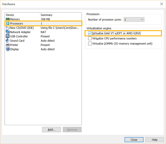This screenshot has width=166, height=144.
Task: Enable Virtualize CPU performance counters
Action: pyautogui.click(x=90, y=38)
